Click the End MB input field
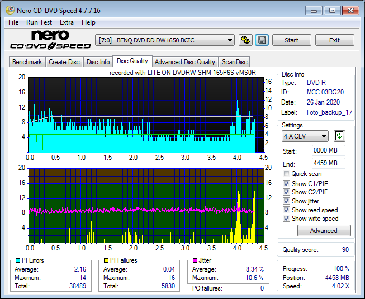The height and width of the screenshot is (299, 365). [328, 163]
